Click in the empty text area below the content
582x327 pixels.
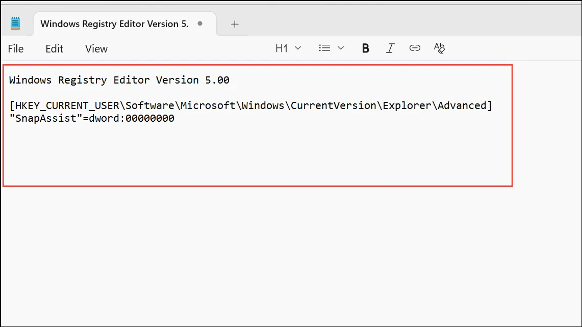tap(291, 256)
